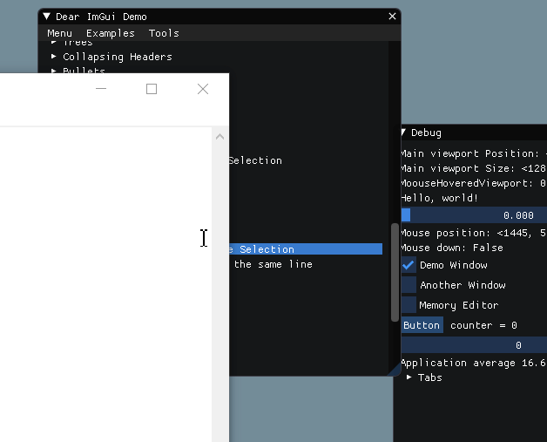Click the Debug window title bar
The image size is (547, 442).
pyautogui.click(x=475, y=133)
